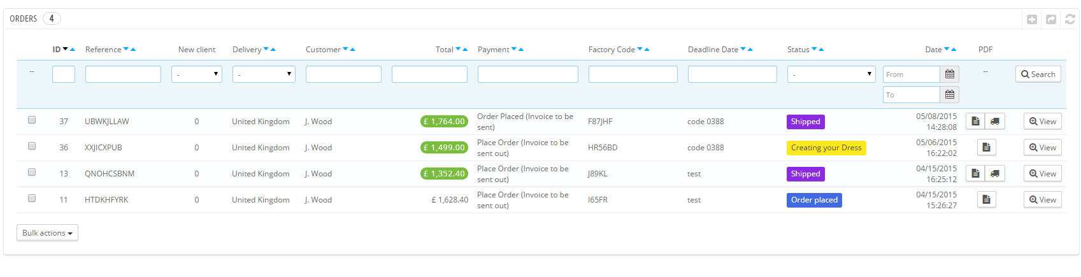Click the £ 1,499.00 total badge
The width and height of the screenshot is (1081, 277).
pyautogui.click(x=444, y=148)
